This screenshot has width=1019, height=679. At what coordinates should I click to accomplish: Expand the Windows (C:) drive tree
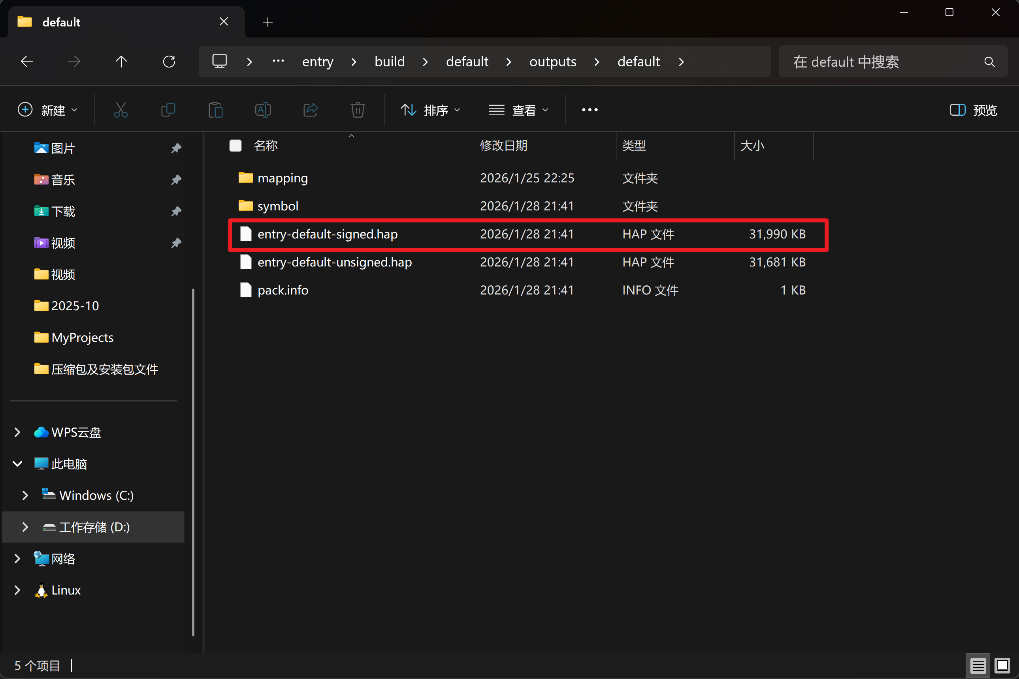tap(25, 495)
